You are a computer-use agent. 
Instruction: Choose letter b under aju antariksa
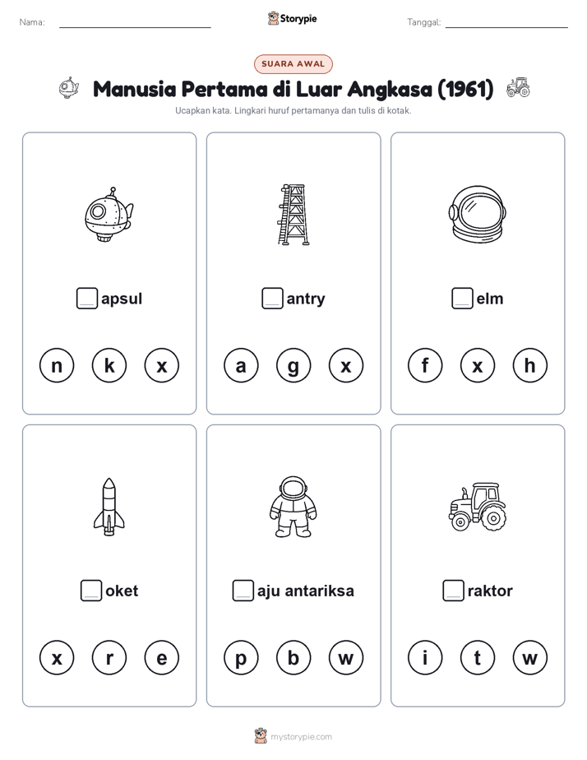click(x=293, y=658)
